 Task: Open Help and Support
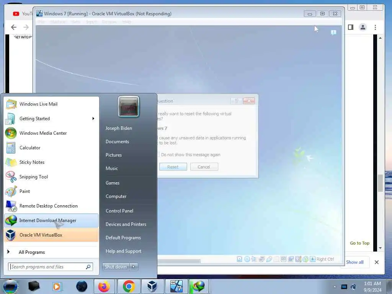(123, 251)
